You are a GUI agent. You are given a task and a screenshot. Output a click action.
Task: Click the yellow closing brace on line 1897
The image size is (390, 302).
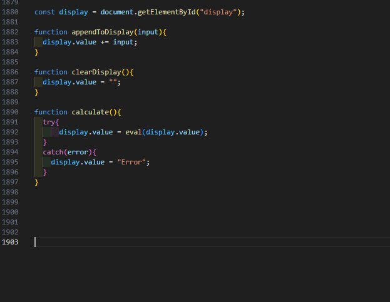(x=36, y=183)
